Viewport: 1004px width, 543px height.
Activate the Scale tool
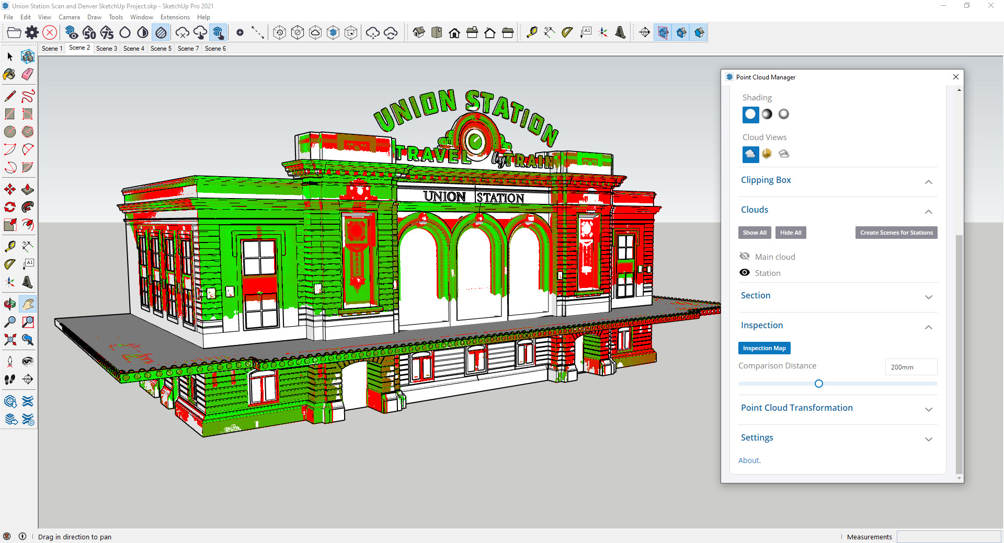(x=10, y=225)
